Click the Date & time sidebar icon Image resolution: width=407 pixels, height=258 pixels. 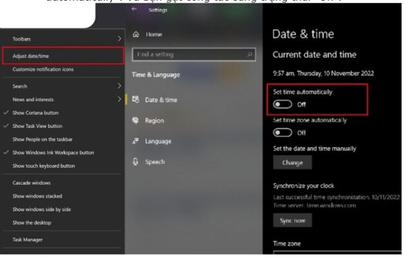pos(136,99)
